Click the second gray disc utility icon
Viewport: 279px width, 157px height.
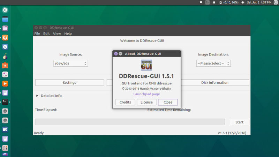point(5,120)
